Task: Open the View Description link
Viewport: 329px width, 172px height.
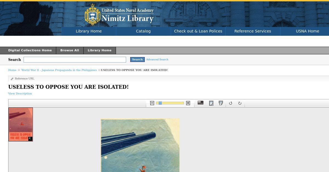Action: pos(20,93)
